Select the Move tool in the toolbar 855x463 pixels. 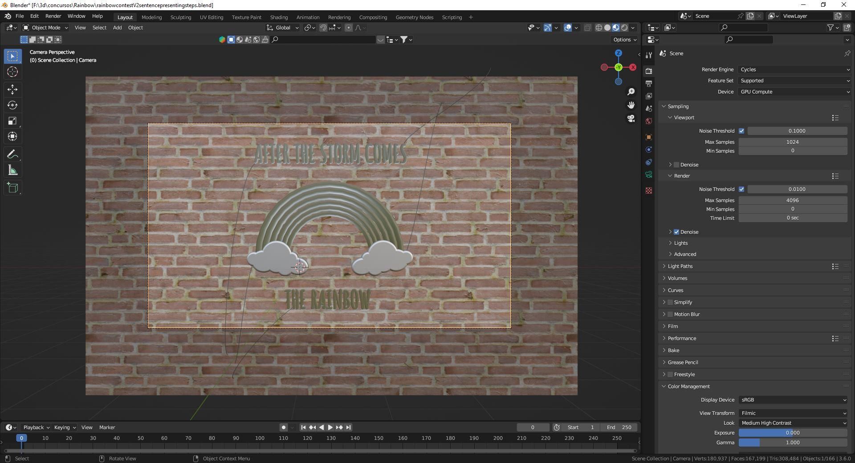12,89
